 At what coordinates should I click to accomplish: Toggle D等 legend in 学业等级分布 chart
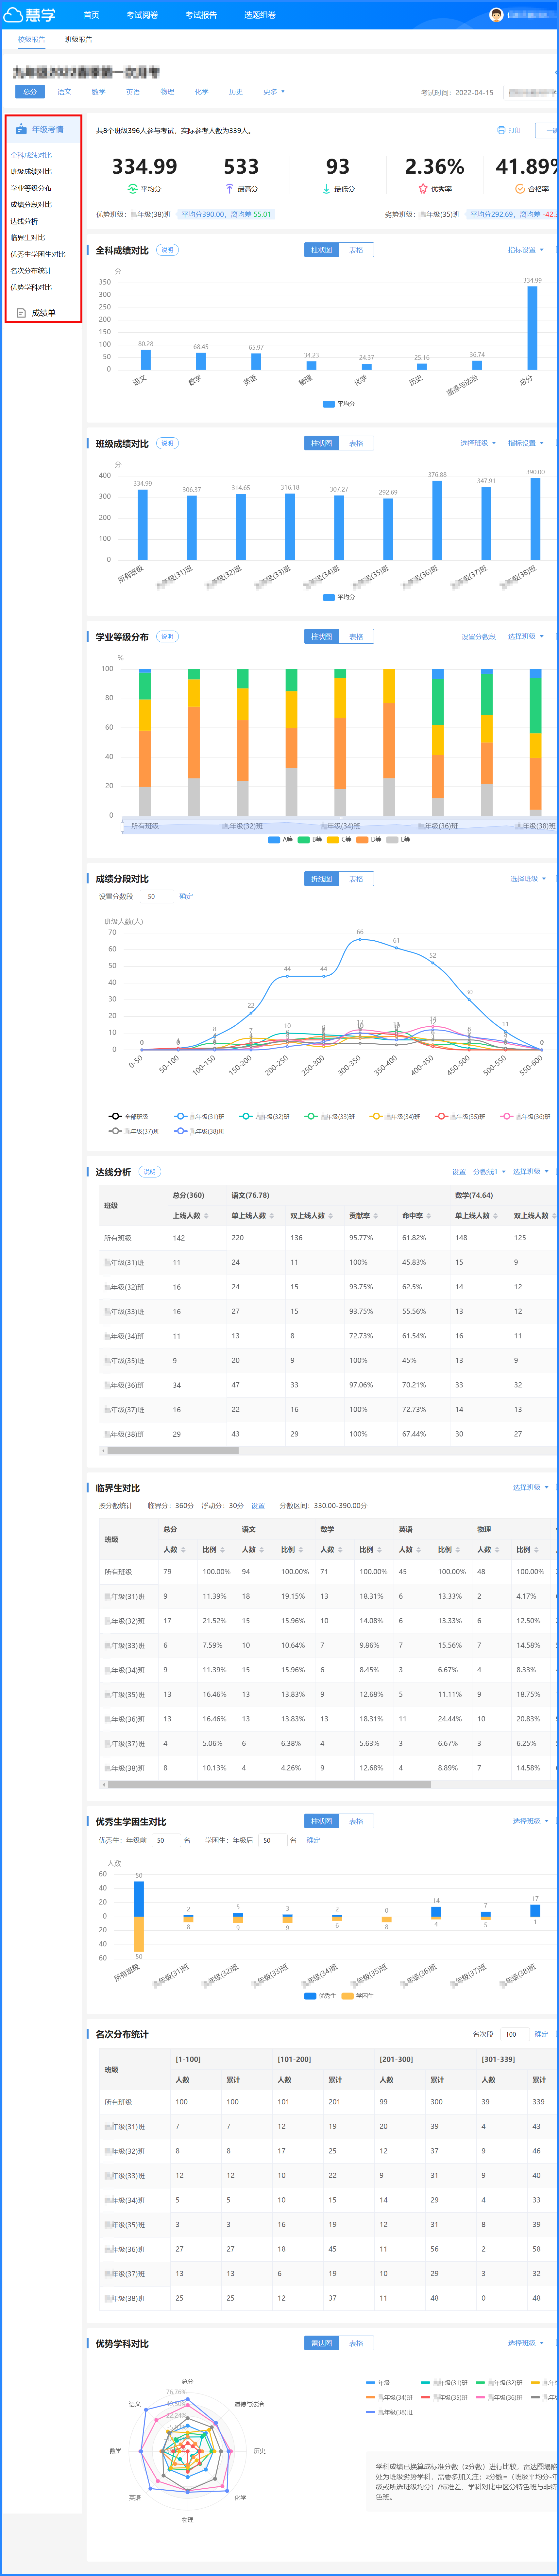[369, 840]
